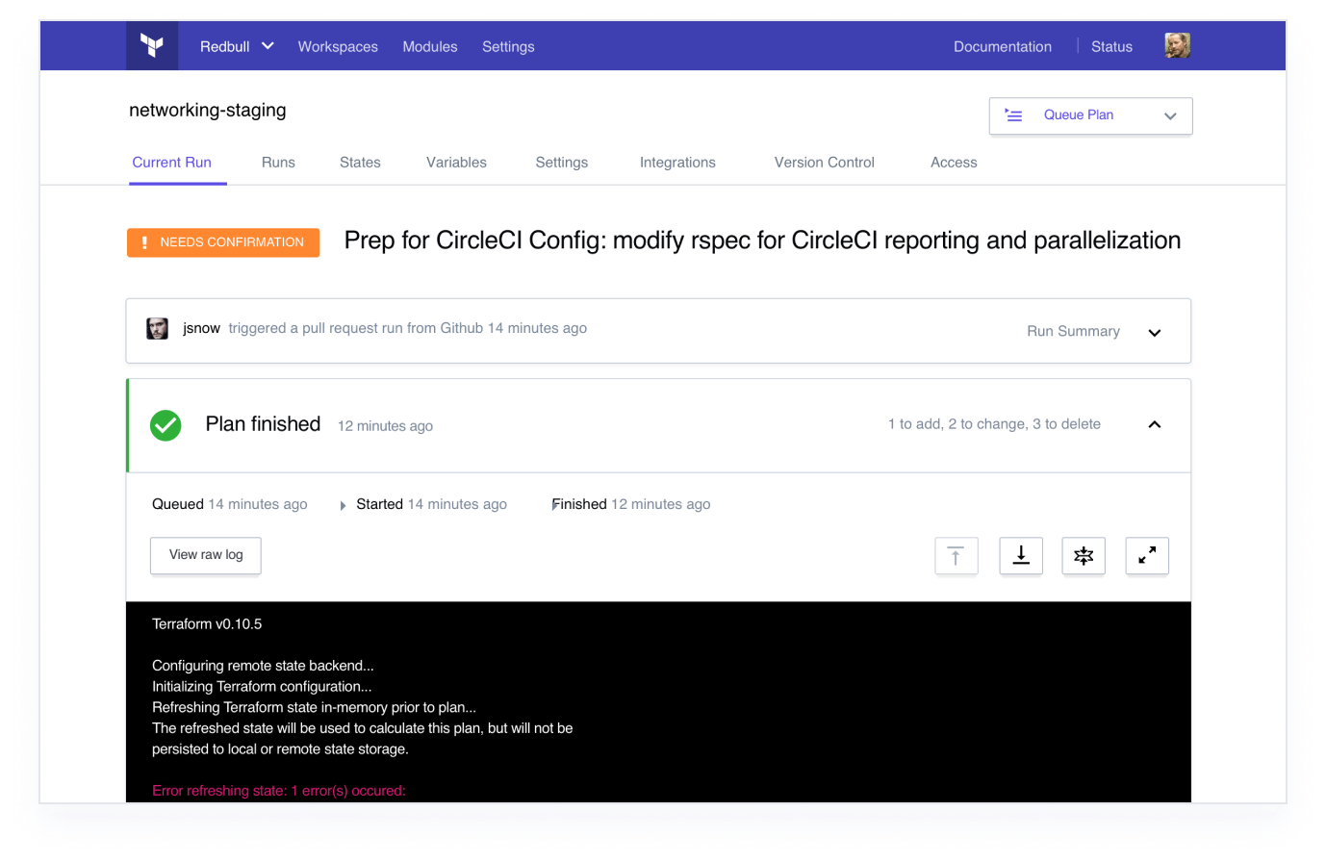Click "1 to add, 2 to change, 3 to delete"

[x=994, y=424]
